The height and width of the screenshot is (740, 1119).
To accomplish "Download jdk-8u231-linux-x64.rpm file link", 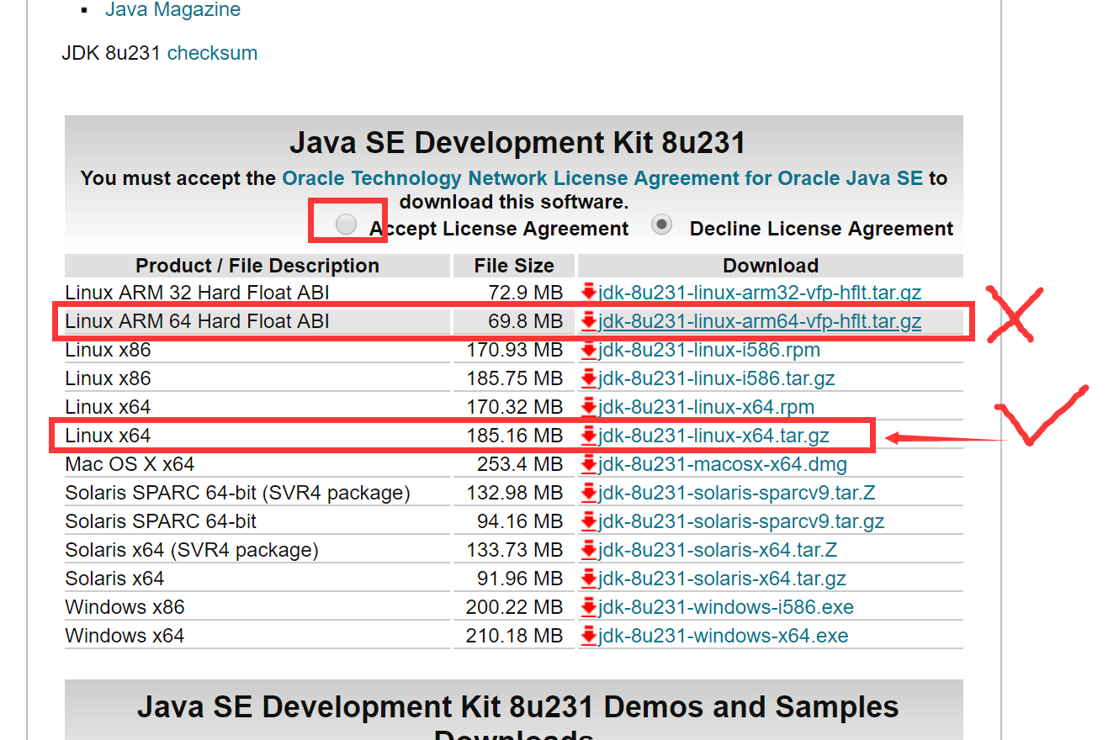I will (x=706, y=407).
